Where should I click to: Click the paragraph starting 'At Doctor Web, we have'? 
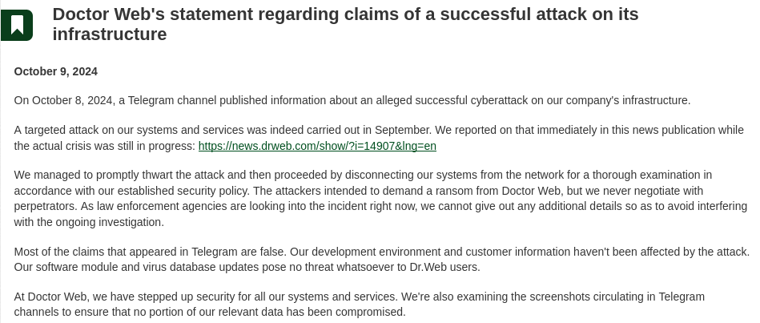[x=359, y=304]
